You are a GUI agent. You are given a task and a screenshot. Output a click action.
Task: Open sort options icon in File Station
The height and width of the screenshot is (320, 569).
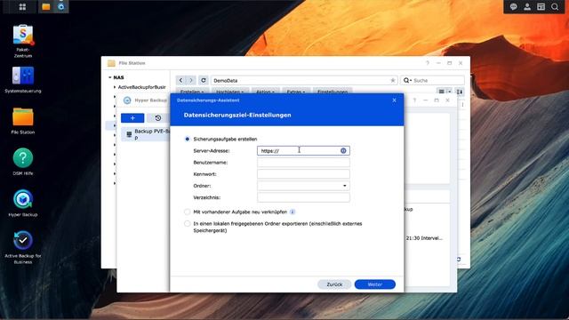(460, 92)
